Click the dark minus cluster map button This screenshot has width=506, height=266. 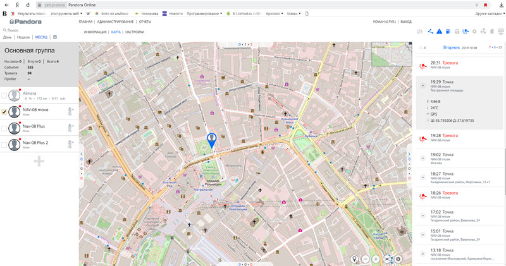(x=387, y=259)
